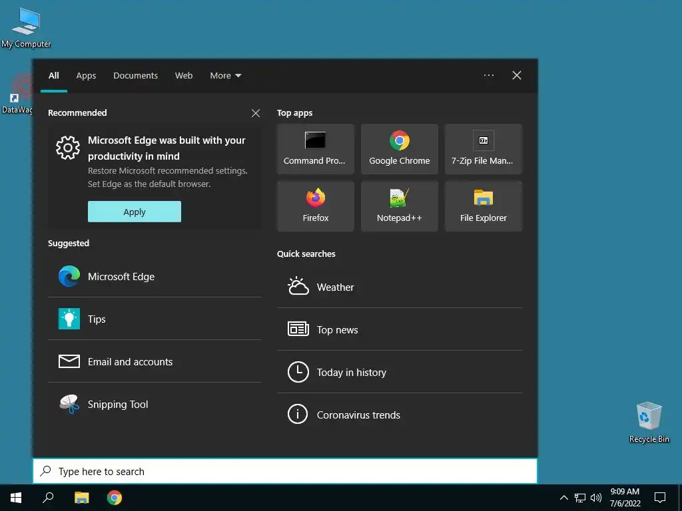The width and height of the screenshot is (682, 511).
Task: Show hidden system tray icons
Action: click(x=563, y=498)
